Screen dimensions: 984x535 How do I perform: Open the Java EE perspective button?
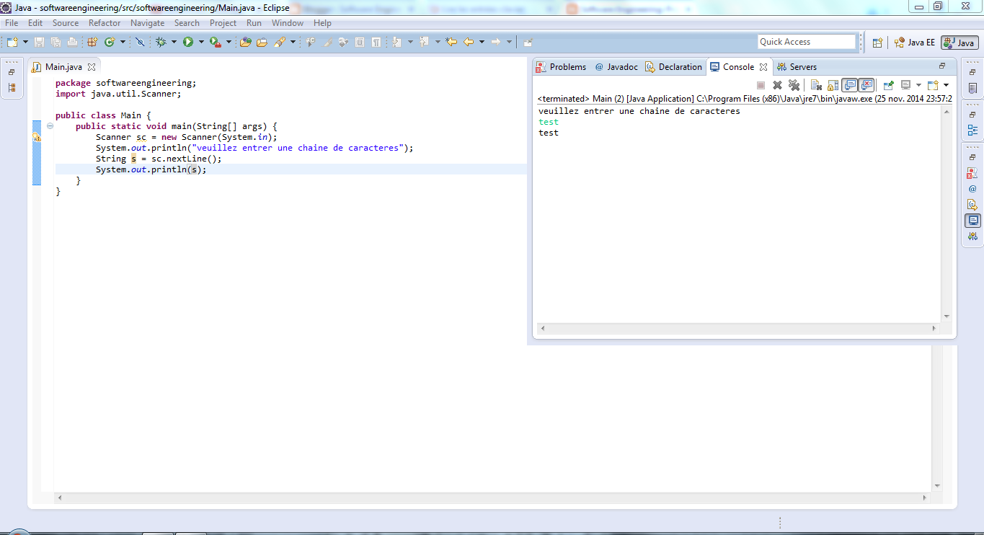pyautogui.click(x=915, y=42)
